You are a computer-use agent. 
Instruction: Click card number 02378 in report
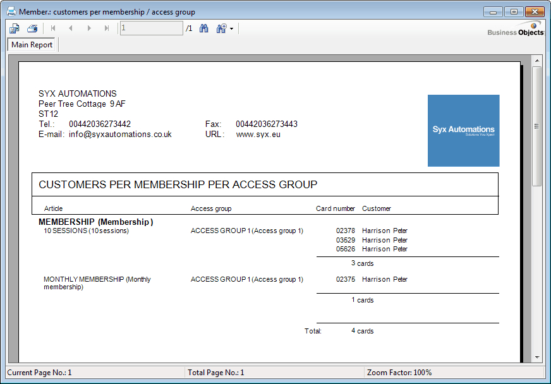coord(345,231)
